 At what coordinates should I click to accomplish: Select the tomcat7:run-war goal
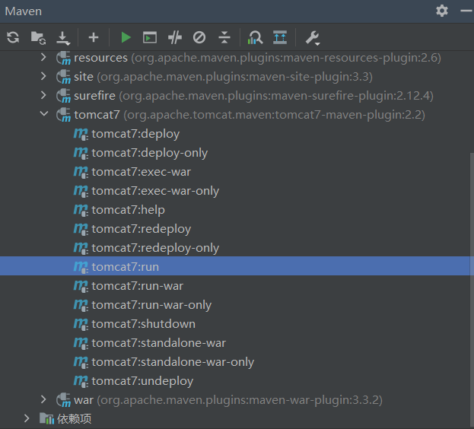pyautogui.click(x=138, y=286)
